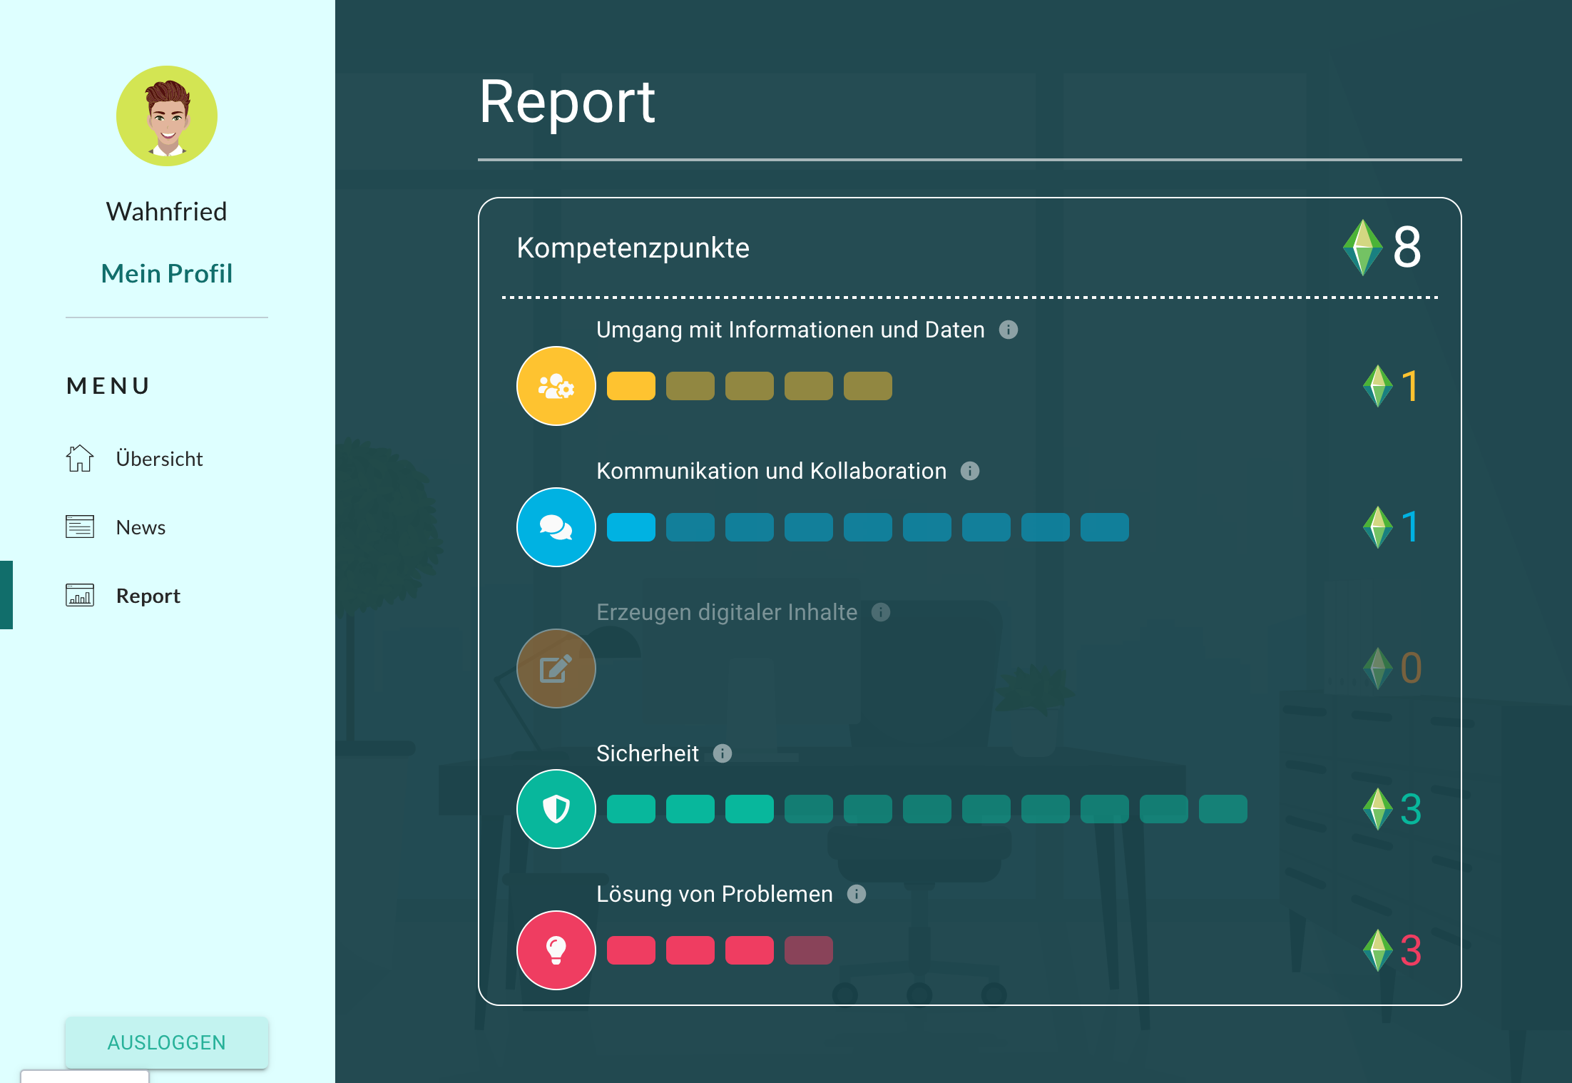Click the dimmed fourth red progress segment
The height and width of the screenshot is (1083, 1572).
coord(808,950)
